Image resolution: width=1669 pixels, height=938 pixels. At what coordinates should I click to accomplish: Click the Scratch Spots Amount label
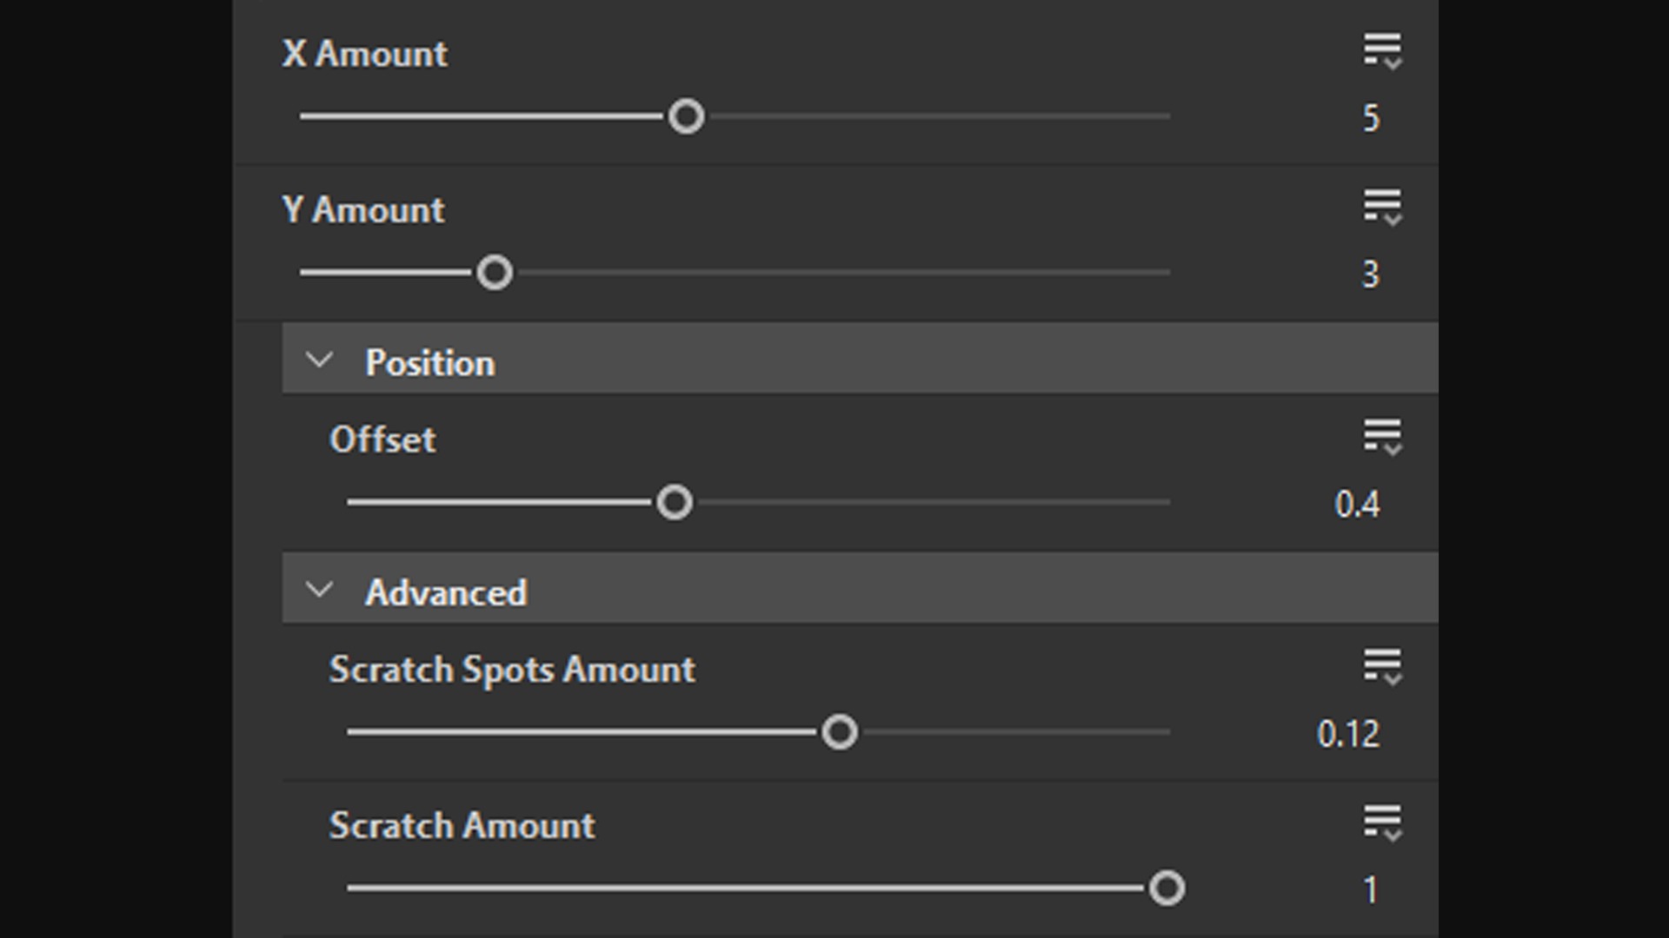tap(511, 670)
